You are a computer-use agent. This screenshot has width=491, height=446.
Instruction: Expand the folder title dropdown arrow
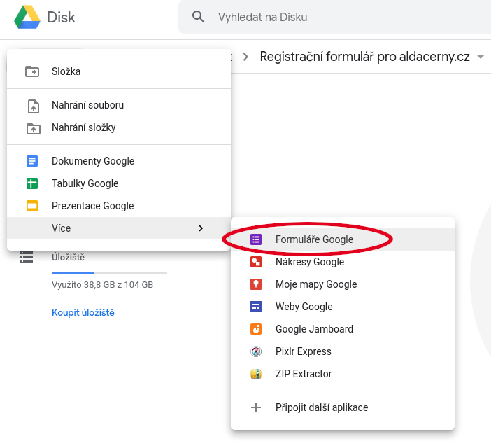click(x=481, y=57)
